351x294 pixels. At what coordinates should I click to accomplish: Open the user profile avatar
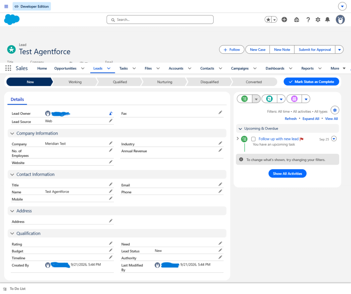pos(340,20)
